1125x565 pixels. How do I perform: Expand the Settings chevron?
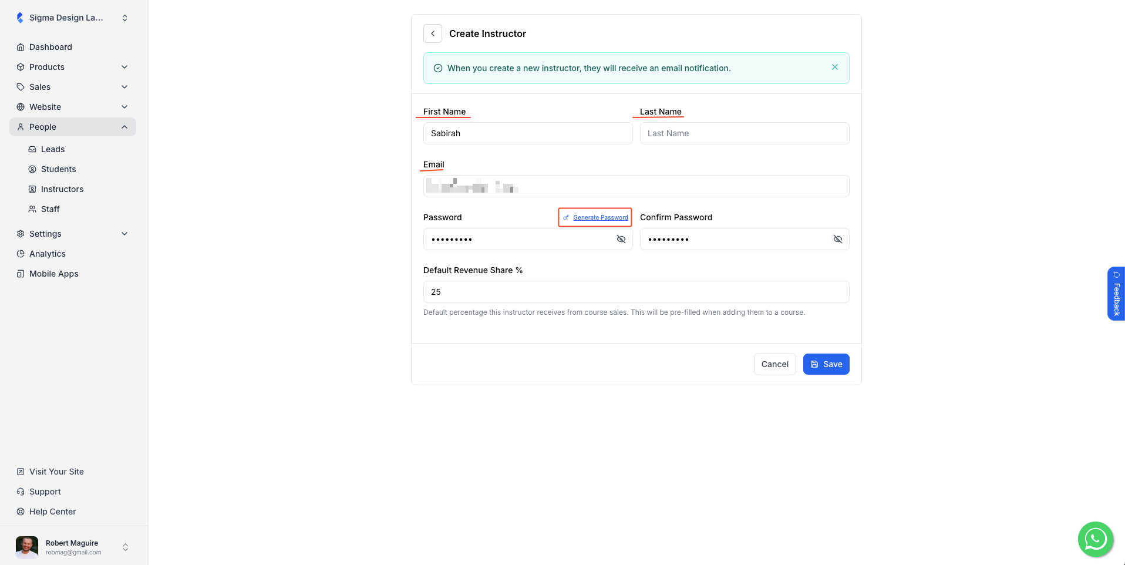(x=124, y=234)
